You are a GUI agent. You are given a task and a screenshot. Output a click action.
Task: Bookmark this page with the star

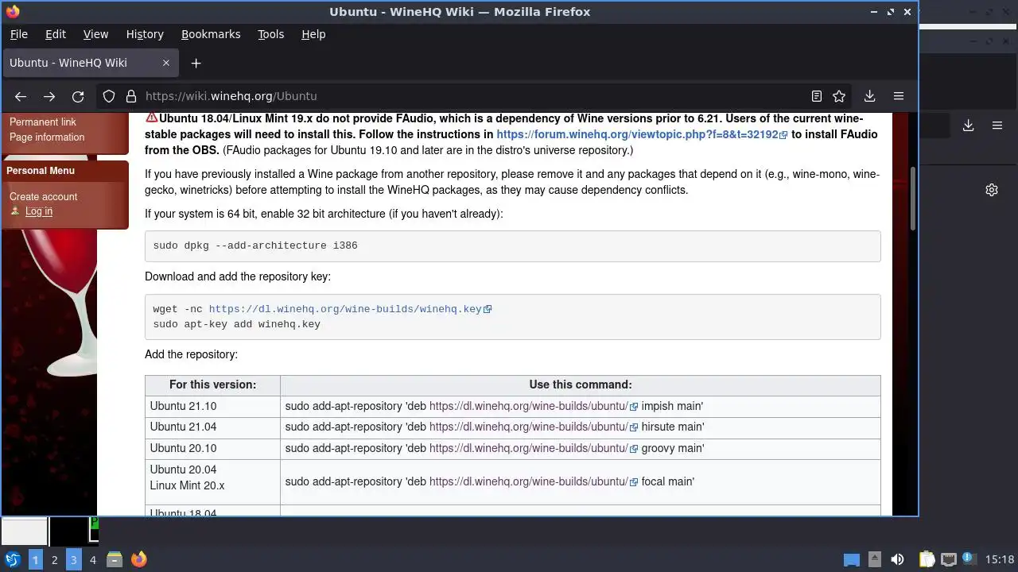(x=839, y=96)
